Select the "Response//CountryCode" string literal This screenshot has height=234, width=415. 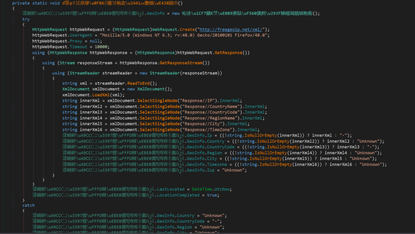pyautogui.click(x=212, y=113)
